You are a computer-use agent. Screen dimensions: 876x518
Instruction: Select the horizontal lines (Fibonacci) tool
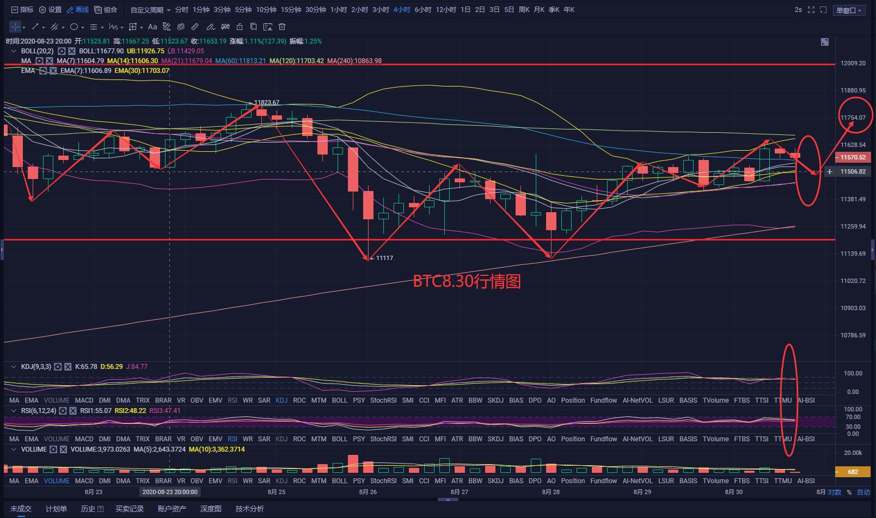94,27
